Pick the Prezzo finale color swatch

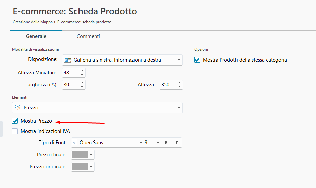pyautogui.click(x=80, y=155)
